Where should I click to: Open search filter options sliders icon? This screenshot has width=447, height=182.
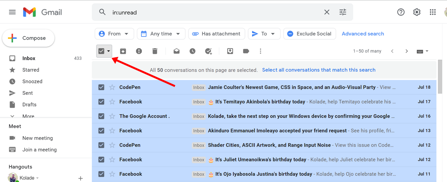[343, 12]
